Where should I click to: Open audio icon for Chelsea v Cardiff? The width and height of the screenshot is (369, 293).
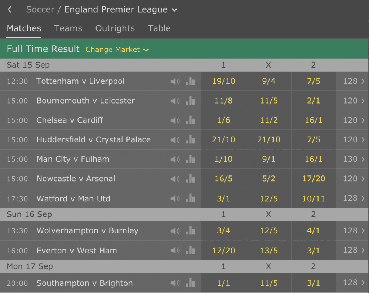(x=175, y=120)
